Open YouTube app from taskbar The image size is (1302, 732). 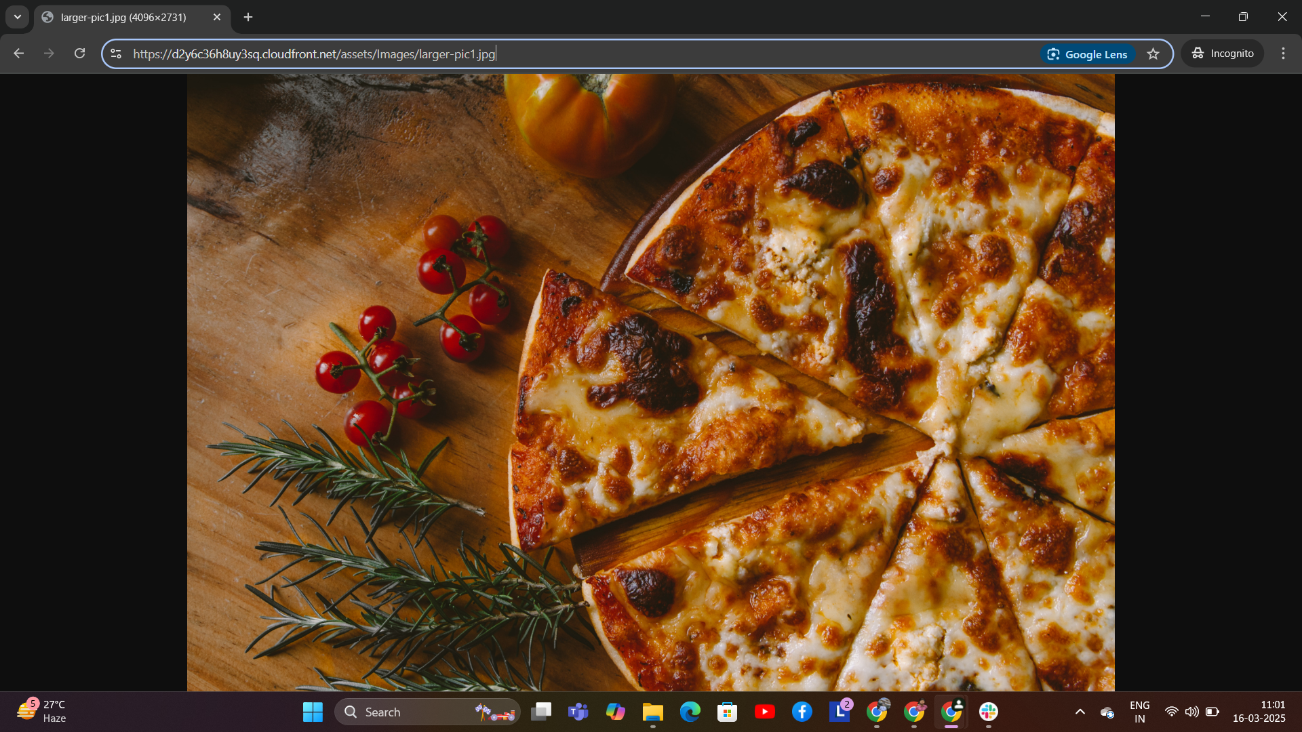pos(765,712)
